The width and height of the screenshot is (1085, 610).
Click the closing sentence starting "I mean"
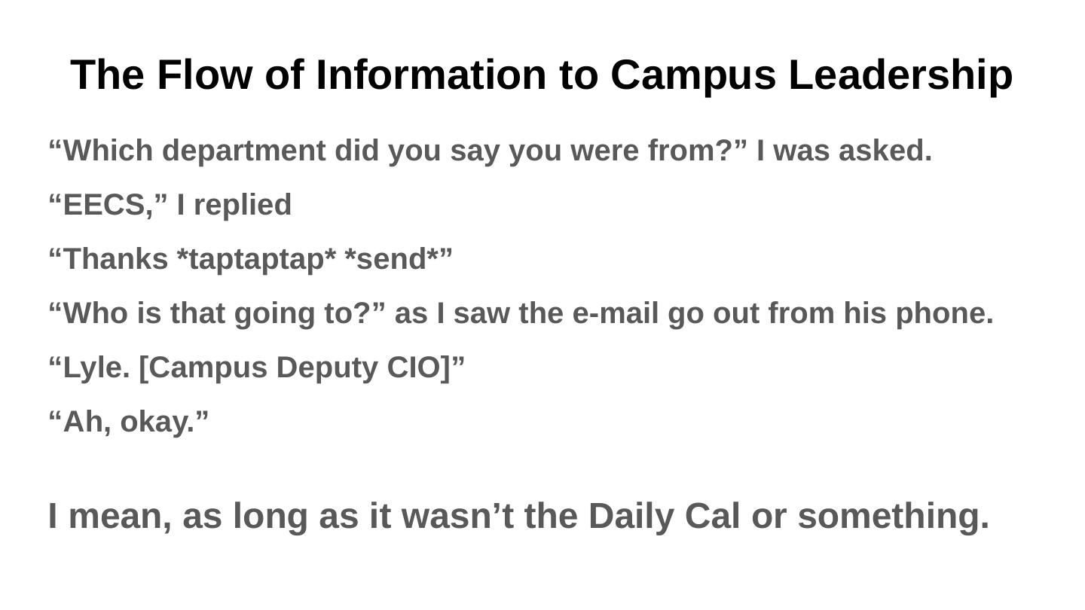pyautogui.click(x=518, y=517)
